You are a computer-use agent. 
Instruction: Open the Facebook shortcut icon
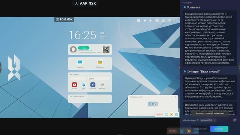pyautogui.click(x=93, y=85)
